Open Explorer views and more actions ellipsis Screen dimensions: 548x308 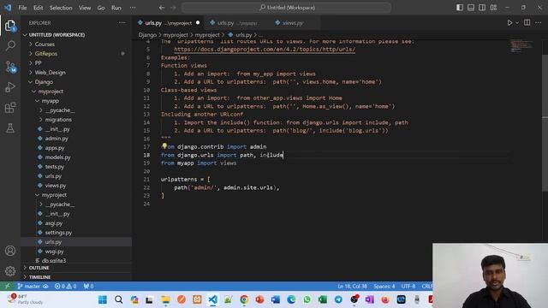click(122, 23)
